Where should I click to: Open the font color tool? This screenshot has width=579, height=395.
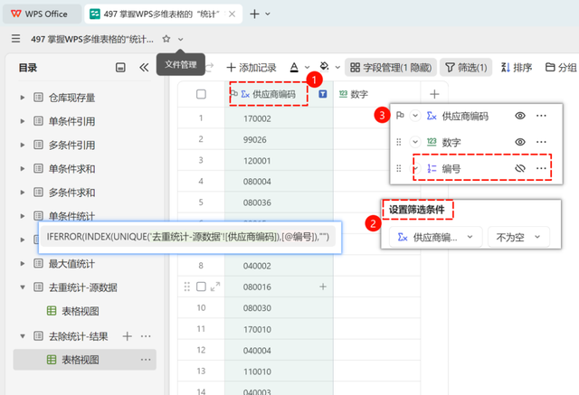294,67
